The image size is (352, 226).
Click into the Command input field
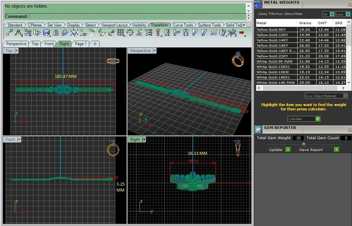pos(138,16)
